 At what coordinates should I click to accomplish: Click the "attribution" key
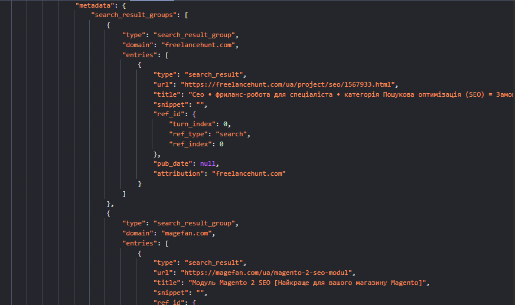coord(180,173)
